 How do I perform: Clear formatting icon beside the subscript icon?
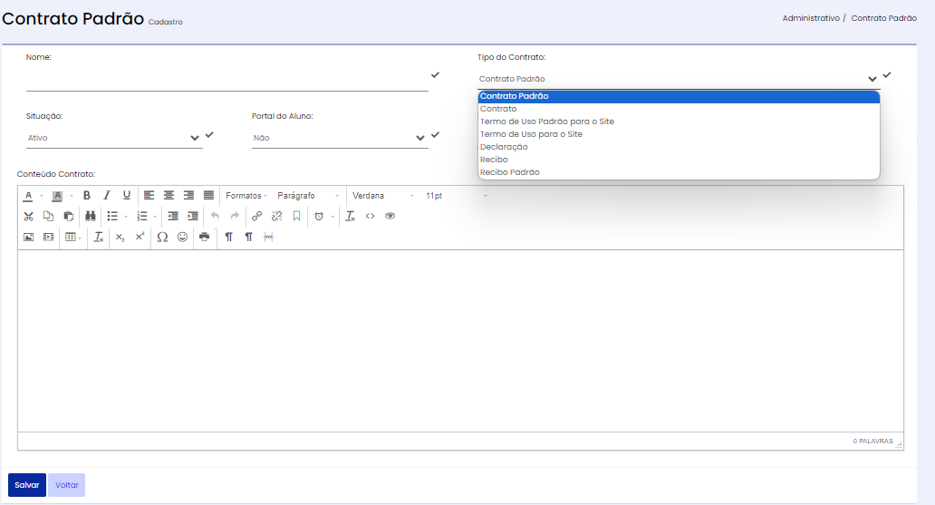click(99, 237)
